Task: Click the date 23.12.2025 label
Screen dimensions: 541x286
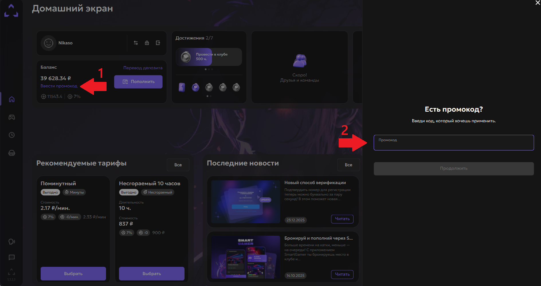Action: tap(295, 220)
